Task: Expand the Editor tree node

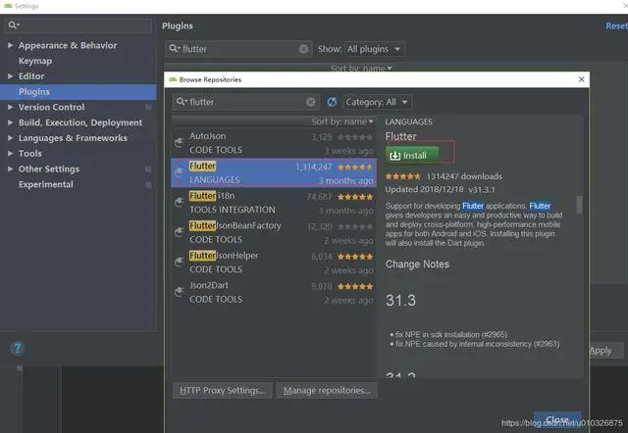Action: 10,76
